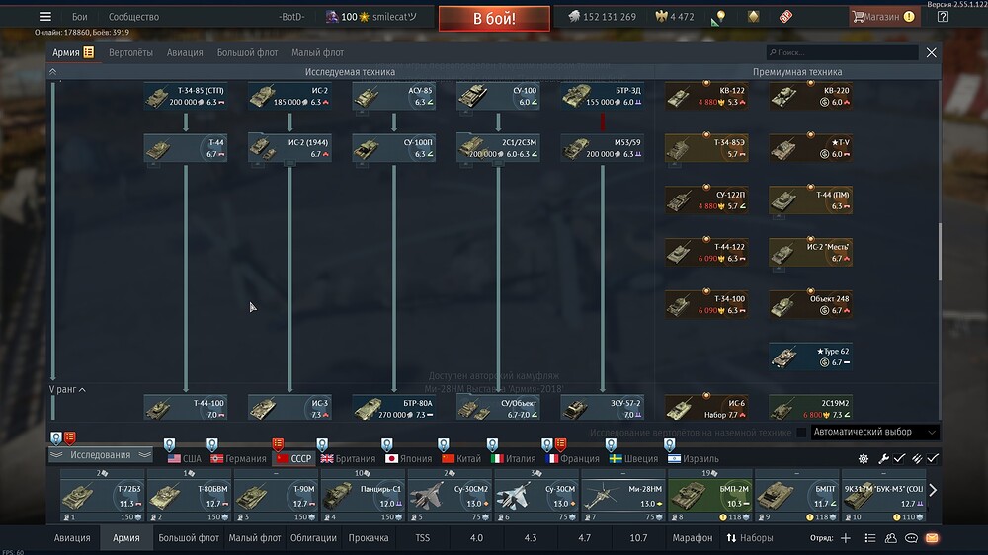Select the BTR-80A vehicle in tree
Viewport: 988px width, 555px height.
pos(394,408)
